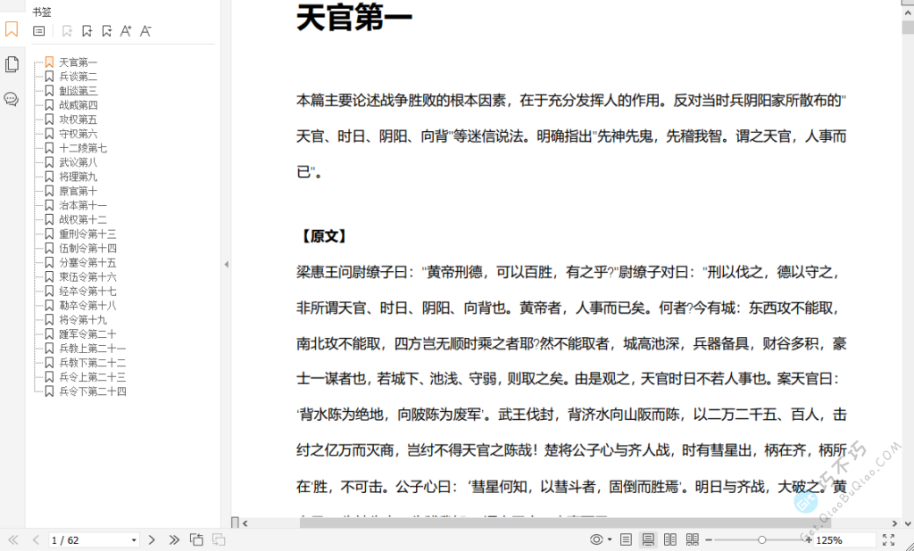Open the bookmarks panel sidebar icon
Screen dimensions: 914x551
click(x=12, y=30)
